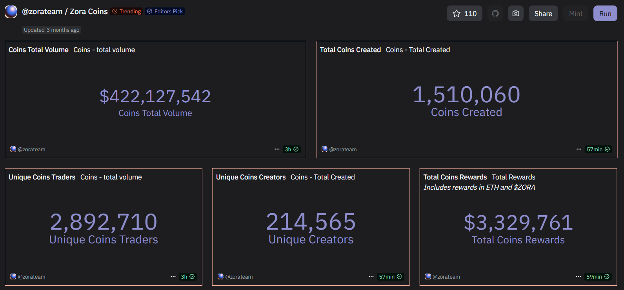Click the $3,329,761 counter value

click(x=518, y=223)
